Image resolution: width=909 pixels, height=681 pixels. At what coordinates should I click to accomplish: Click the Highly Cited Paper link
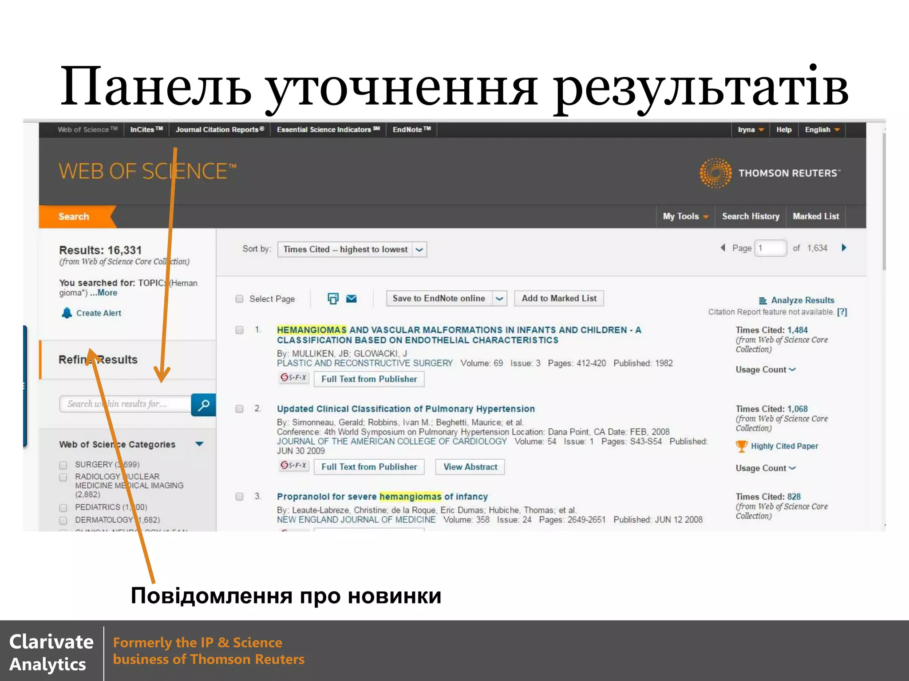tap(784, 446)
